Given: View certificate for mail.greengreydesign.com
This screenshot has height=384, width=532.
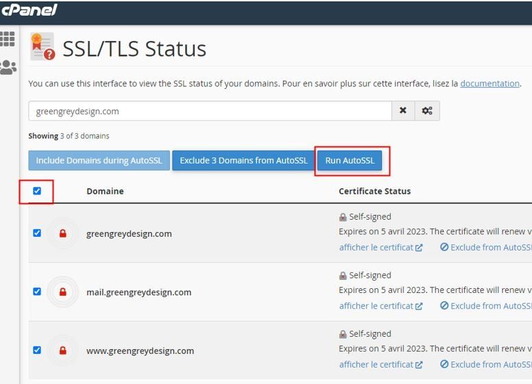Looking at the screenshot, I should [x=380, y=306].
